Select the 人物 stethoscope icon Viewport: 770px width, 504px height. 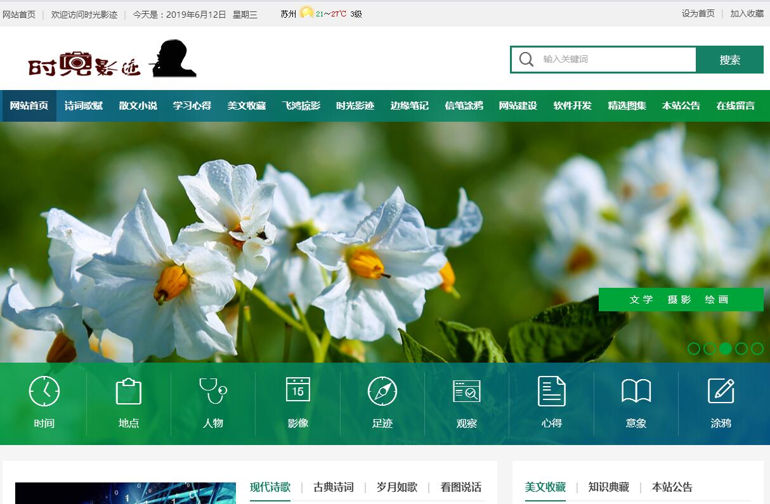213,391
